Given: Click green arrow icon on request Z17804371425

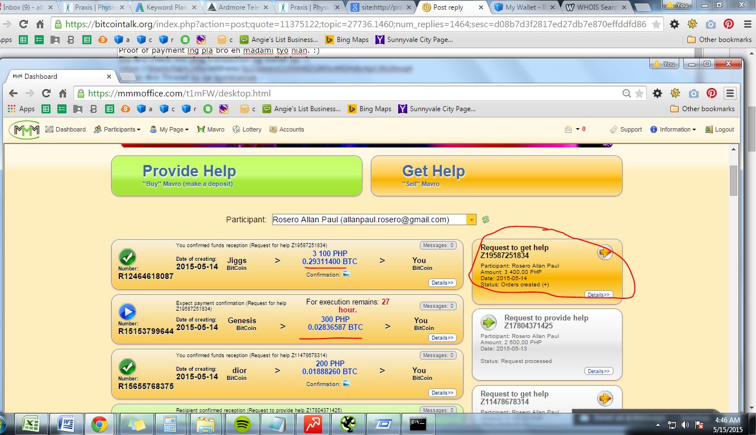Looking at the screenshot, I should 488,323.
